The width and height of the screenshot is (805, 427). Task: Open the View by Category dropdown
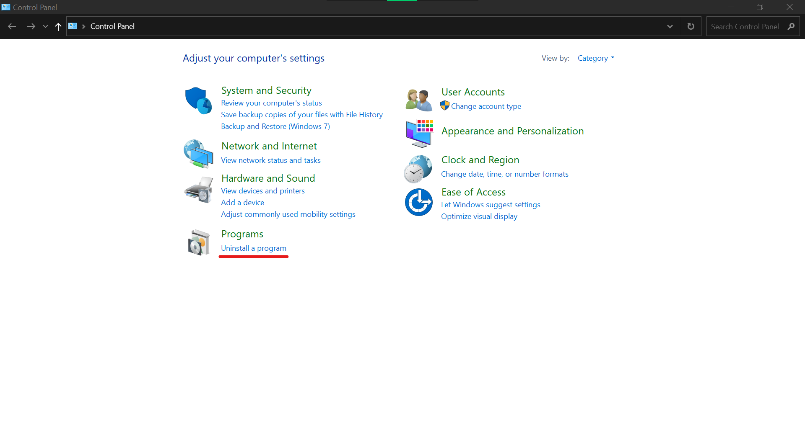point(595,58)
